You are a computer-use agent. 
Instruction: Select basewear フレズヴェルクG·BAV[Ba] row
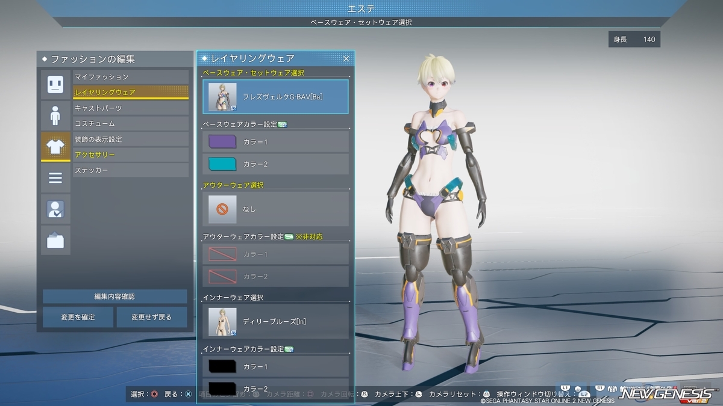click(x=275, y=97)
